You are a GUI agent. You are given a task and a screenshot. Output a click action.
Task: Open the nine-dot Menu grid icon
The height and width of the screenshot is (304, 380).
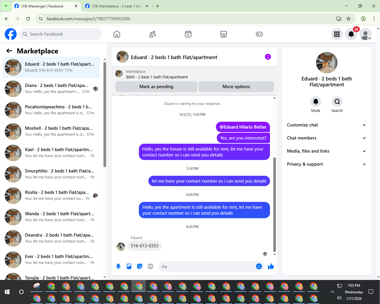[x=337, y=34]
